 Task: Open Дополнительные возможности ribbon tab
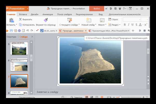point(125,15)
